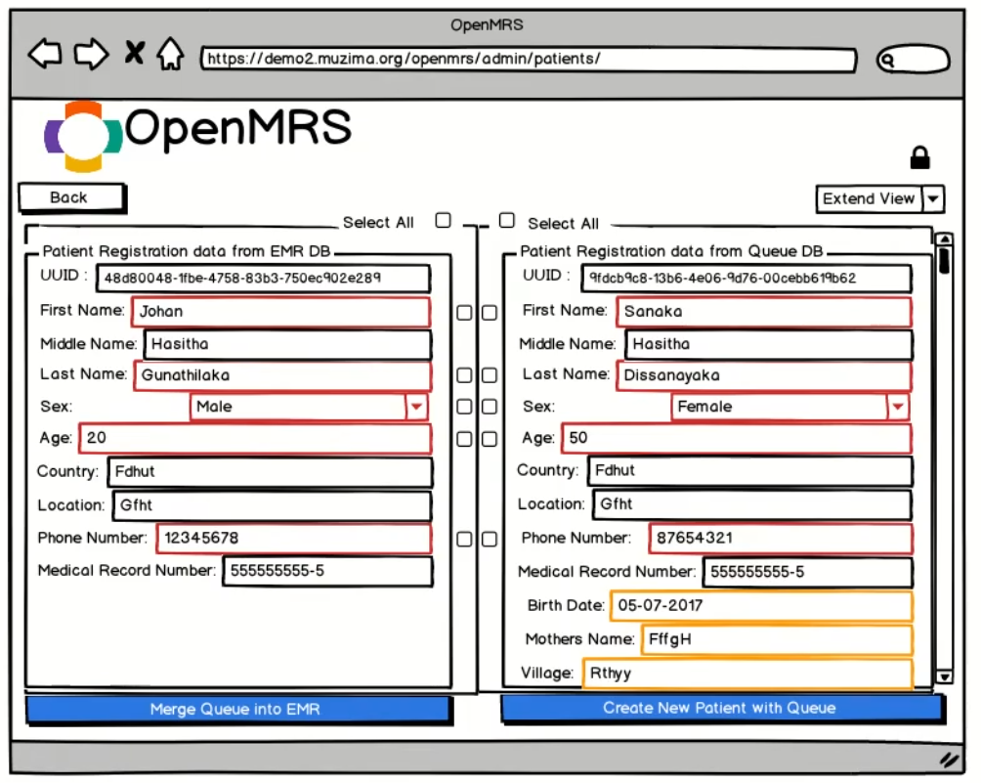
Task: Tick Queue-side checkbox for Age row
Action: coord(490,439)
